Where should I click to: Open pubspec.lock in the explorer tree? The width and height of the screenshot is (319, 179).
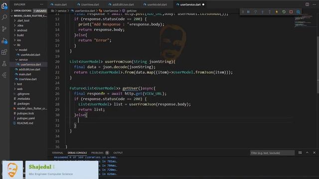point(25,113)
